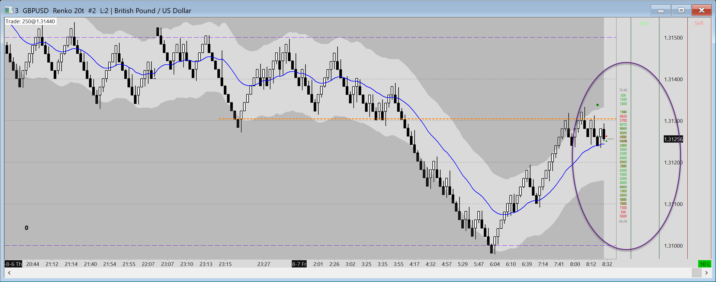Click the 8-6 Th date marker
Viewport: 716px width, 282px height.
(x=13, y=264)
